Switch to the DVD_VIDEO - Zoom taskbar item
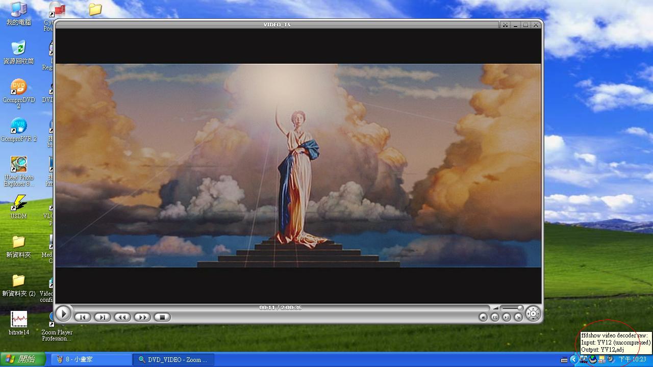Viewport: 653px width, 367px height. click(173, 359)
